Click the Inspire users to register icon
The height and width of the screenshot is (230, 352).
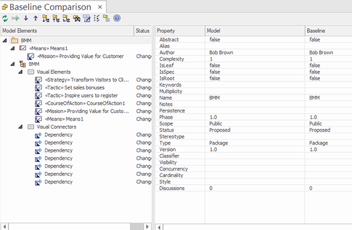pos(39,95)
